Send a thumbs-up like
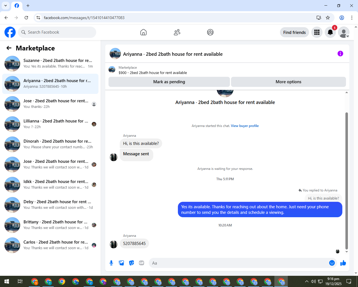358x287 pixels. (x=343, y=263)
